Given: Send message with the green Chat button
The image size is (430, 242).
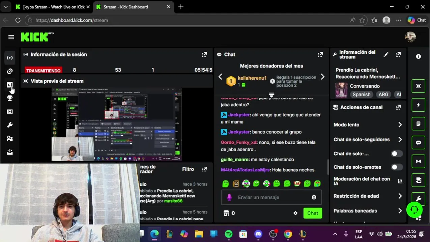Looking at the screenshot, I should tap(313, 213).
